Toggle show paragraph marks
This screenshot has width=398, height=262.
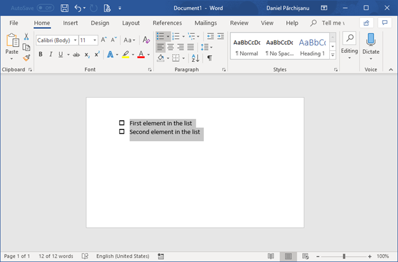pyautogui.click(x=209, y=58)
